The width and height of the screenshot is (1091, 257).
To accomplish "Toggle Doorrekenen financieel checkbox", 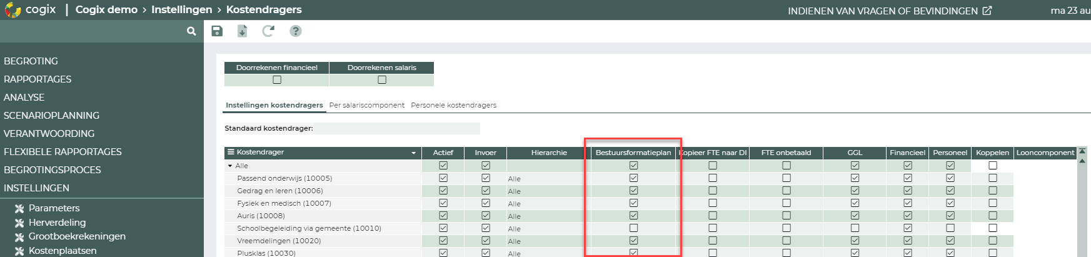I will pos(277,80).
